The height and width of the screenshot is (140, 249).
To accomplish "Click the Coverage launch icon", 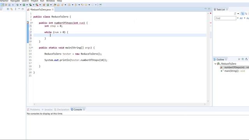I will (x=30, y=5).
